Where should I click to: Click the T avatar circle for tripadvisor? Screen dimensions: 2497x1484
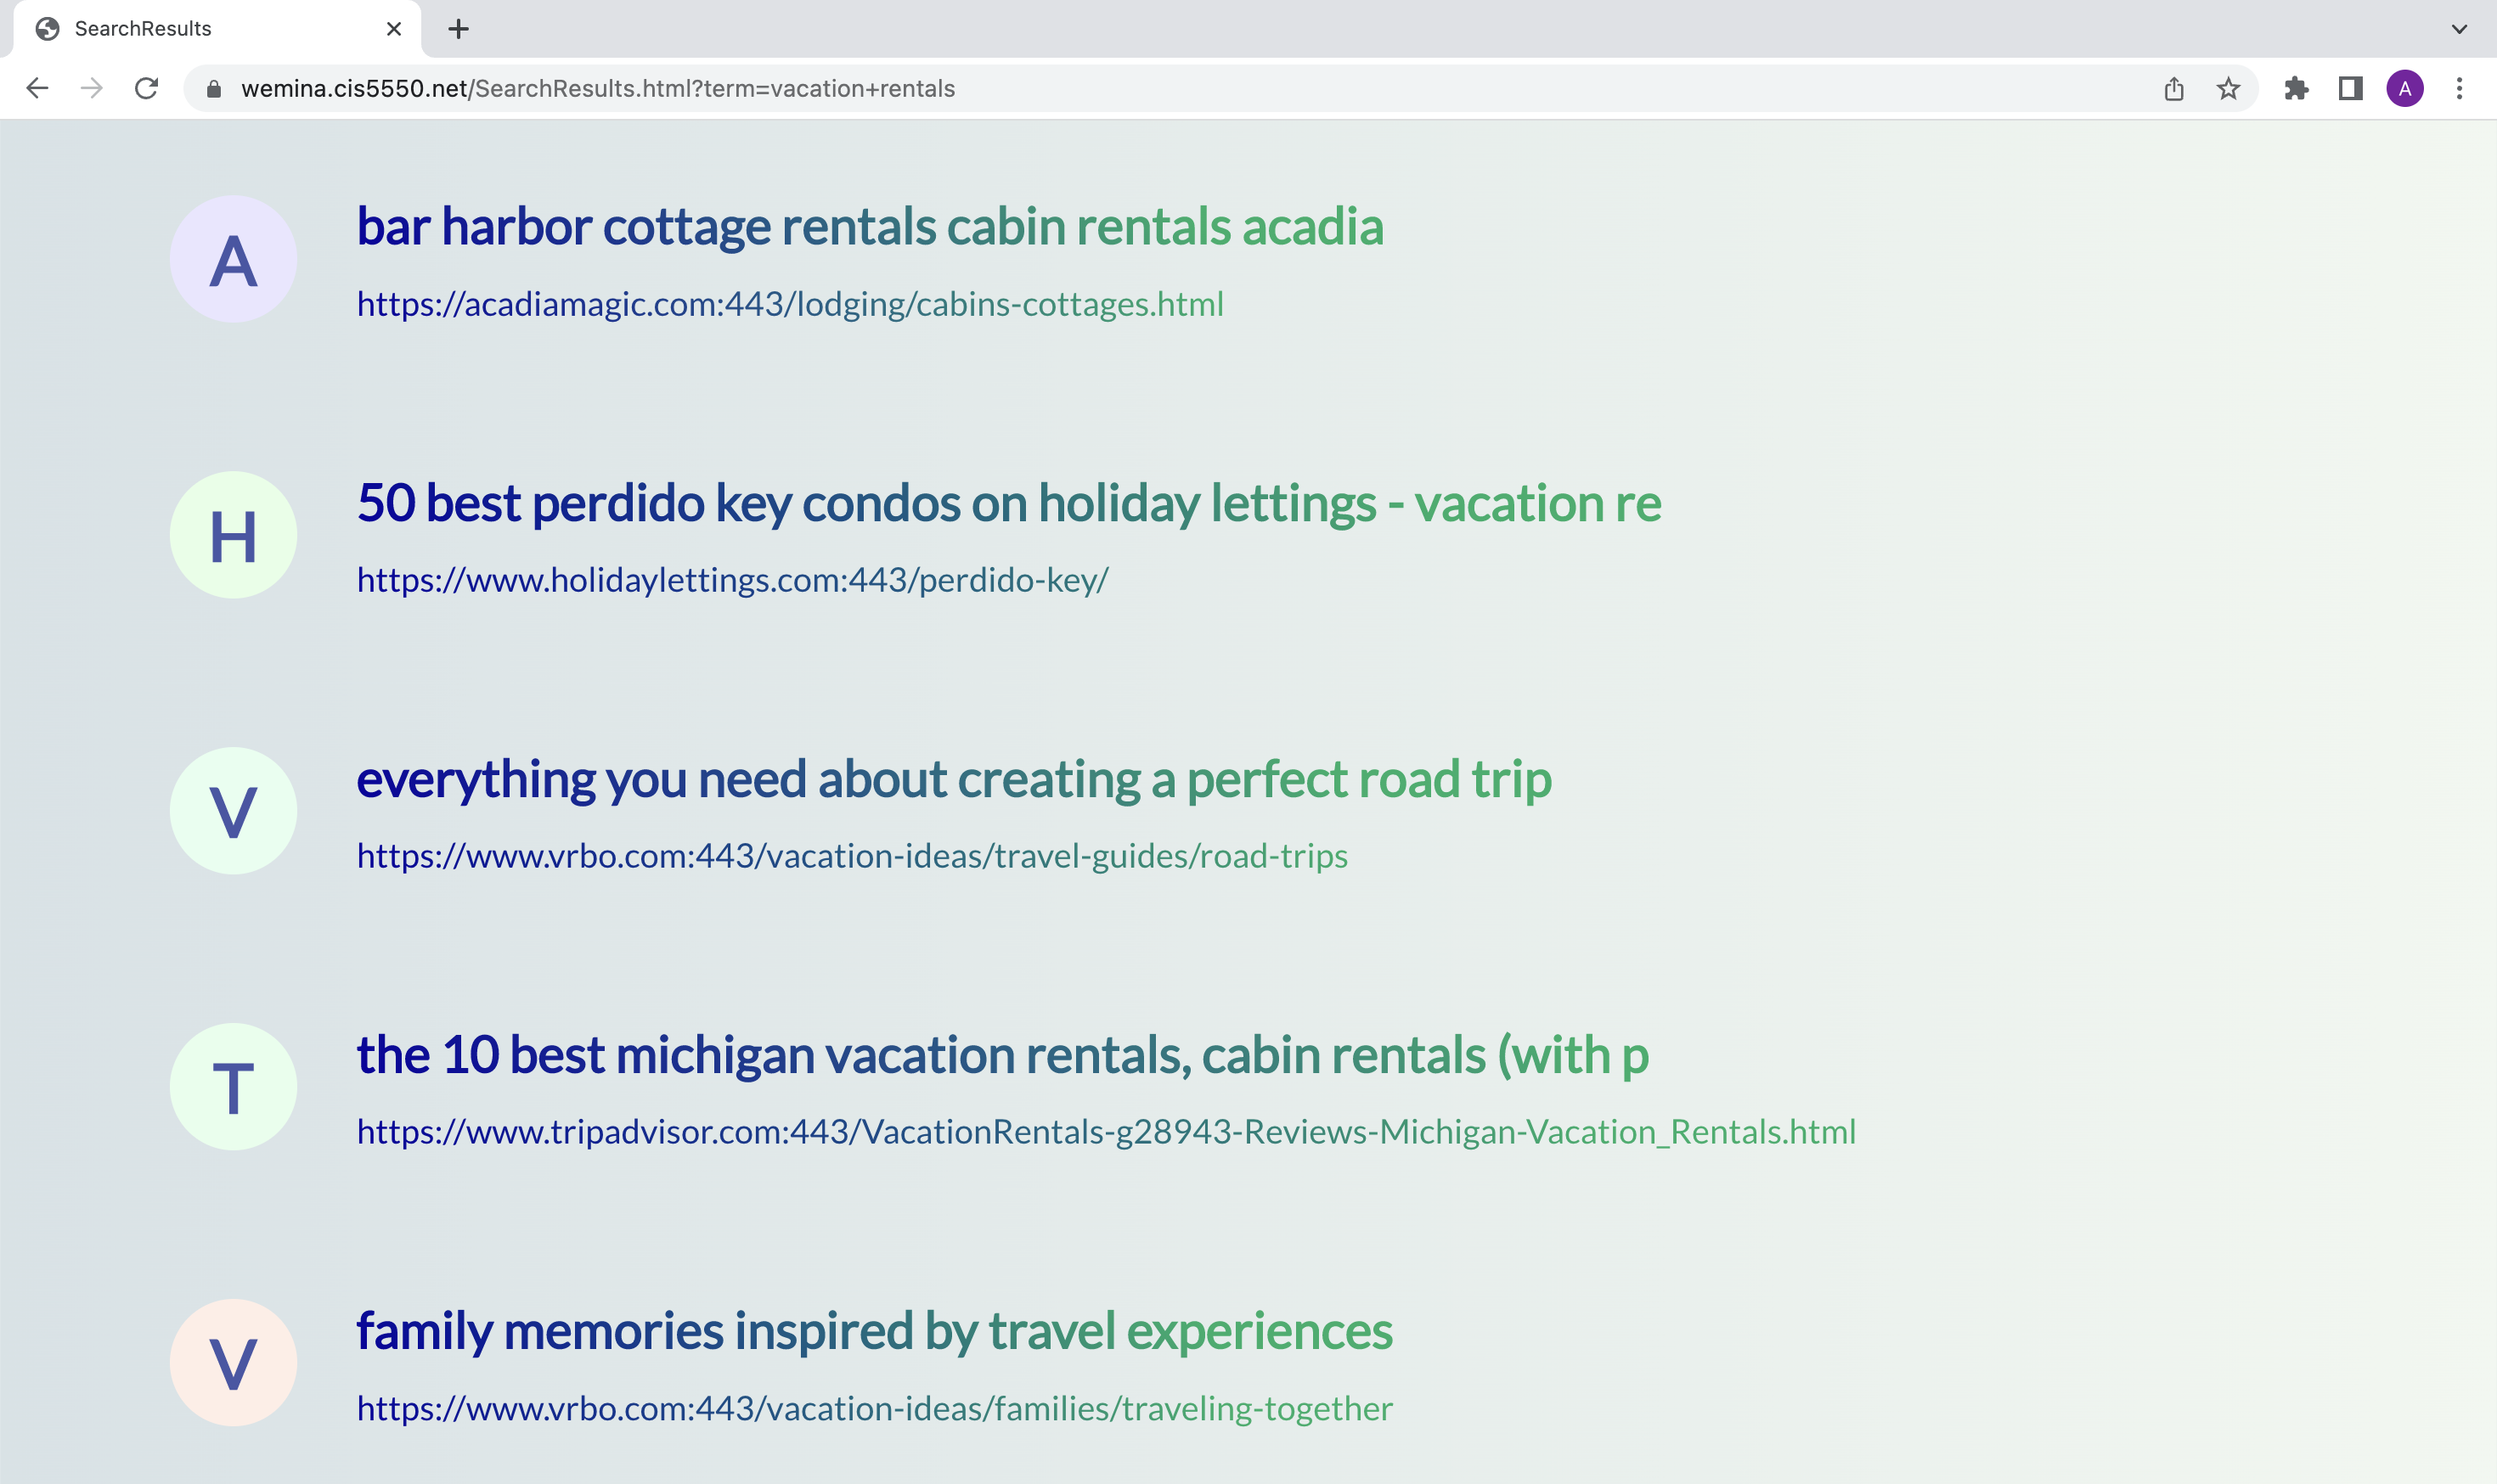(x=233, y=1087)
